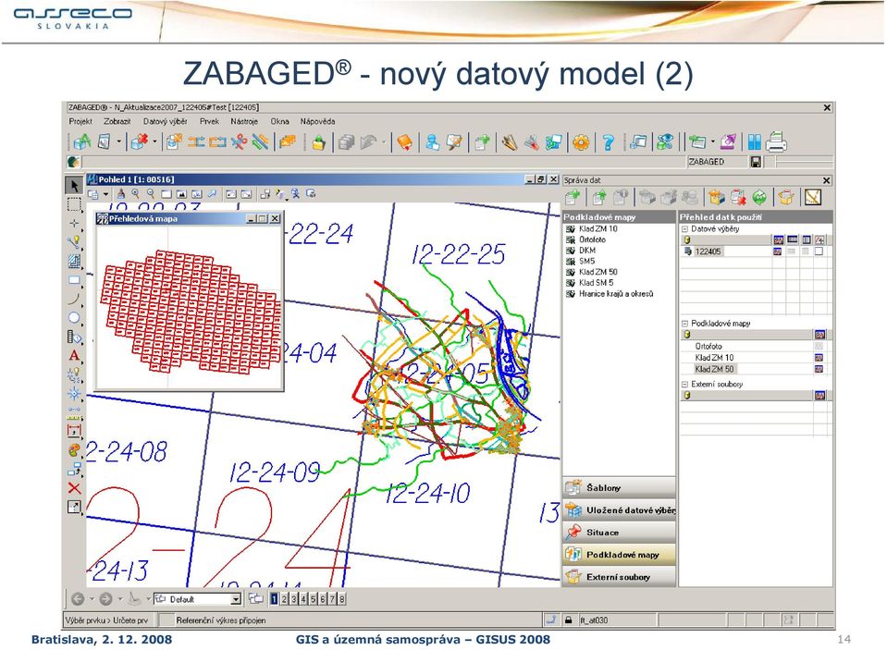Click the zoom out magnifier in view toolbar
887x650 pixels.
pos(151,193)
